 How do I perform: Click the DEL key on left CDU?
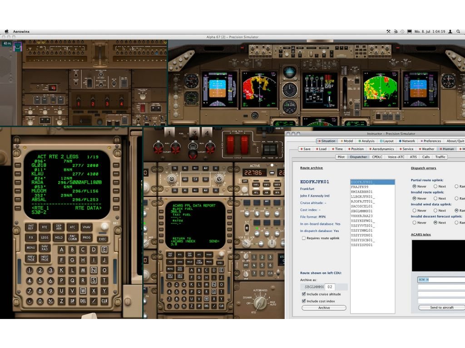tap(83, 301)
